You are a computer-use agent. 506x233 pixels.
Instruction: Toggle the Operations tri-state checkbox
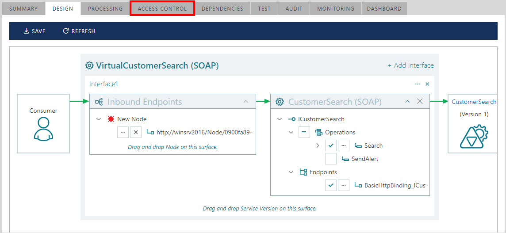pyautogui.click(x=304, y=132)
